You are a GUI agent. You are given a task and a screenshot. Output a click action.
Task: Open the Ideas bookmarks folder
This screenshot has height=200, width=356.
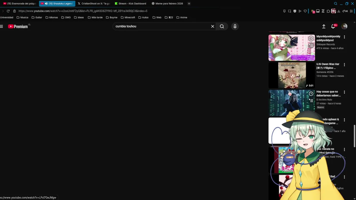tap(79, 17)
